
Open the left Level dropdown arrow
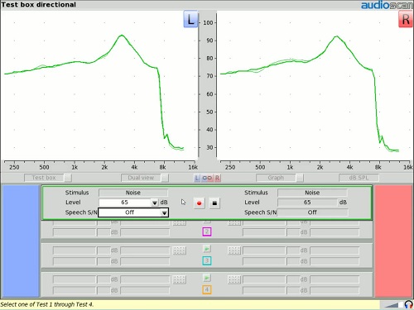(x=155, y=203)
